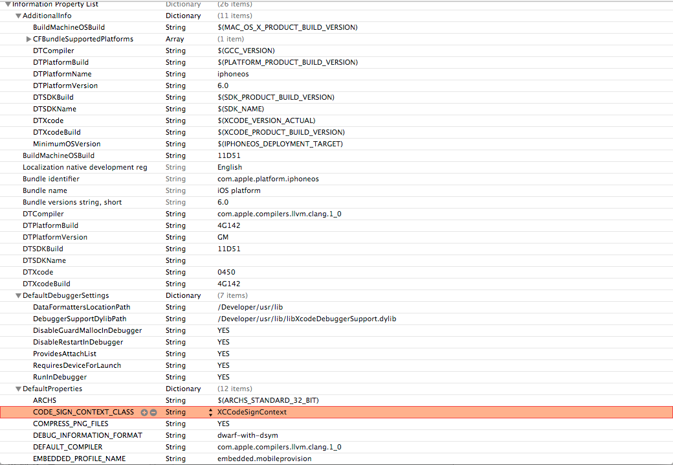Viewport: 673px width, 465px height.
Task: Click the com.apple.platform.iphoneos value
Action: click(268, 179)
